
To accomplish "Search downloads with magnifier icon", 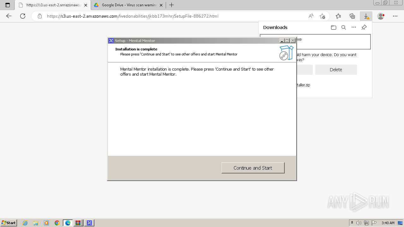I will [344, 27].
